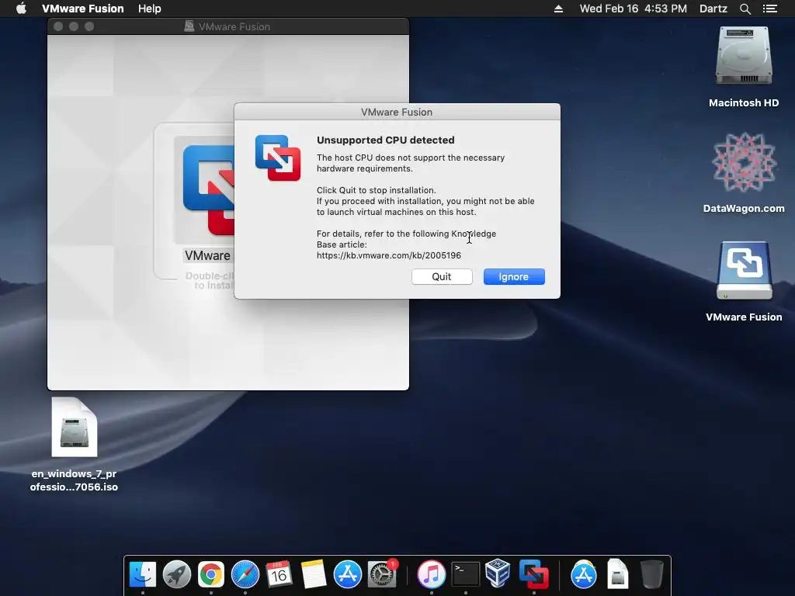This screenshot has width=795, height=596.
Task: Click the VMware installer icon in background window
Action: click(208, 190)
